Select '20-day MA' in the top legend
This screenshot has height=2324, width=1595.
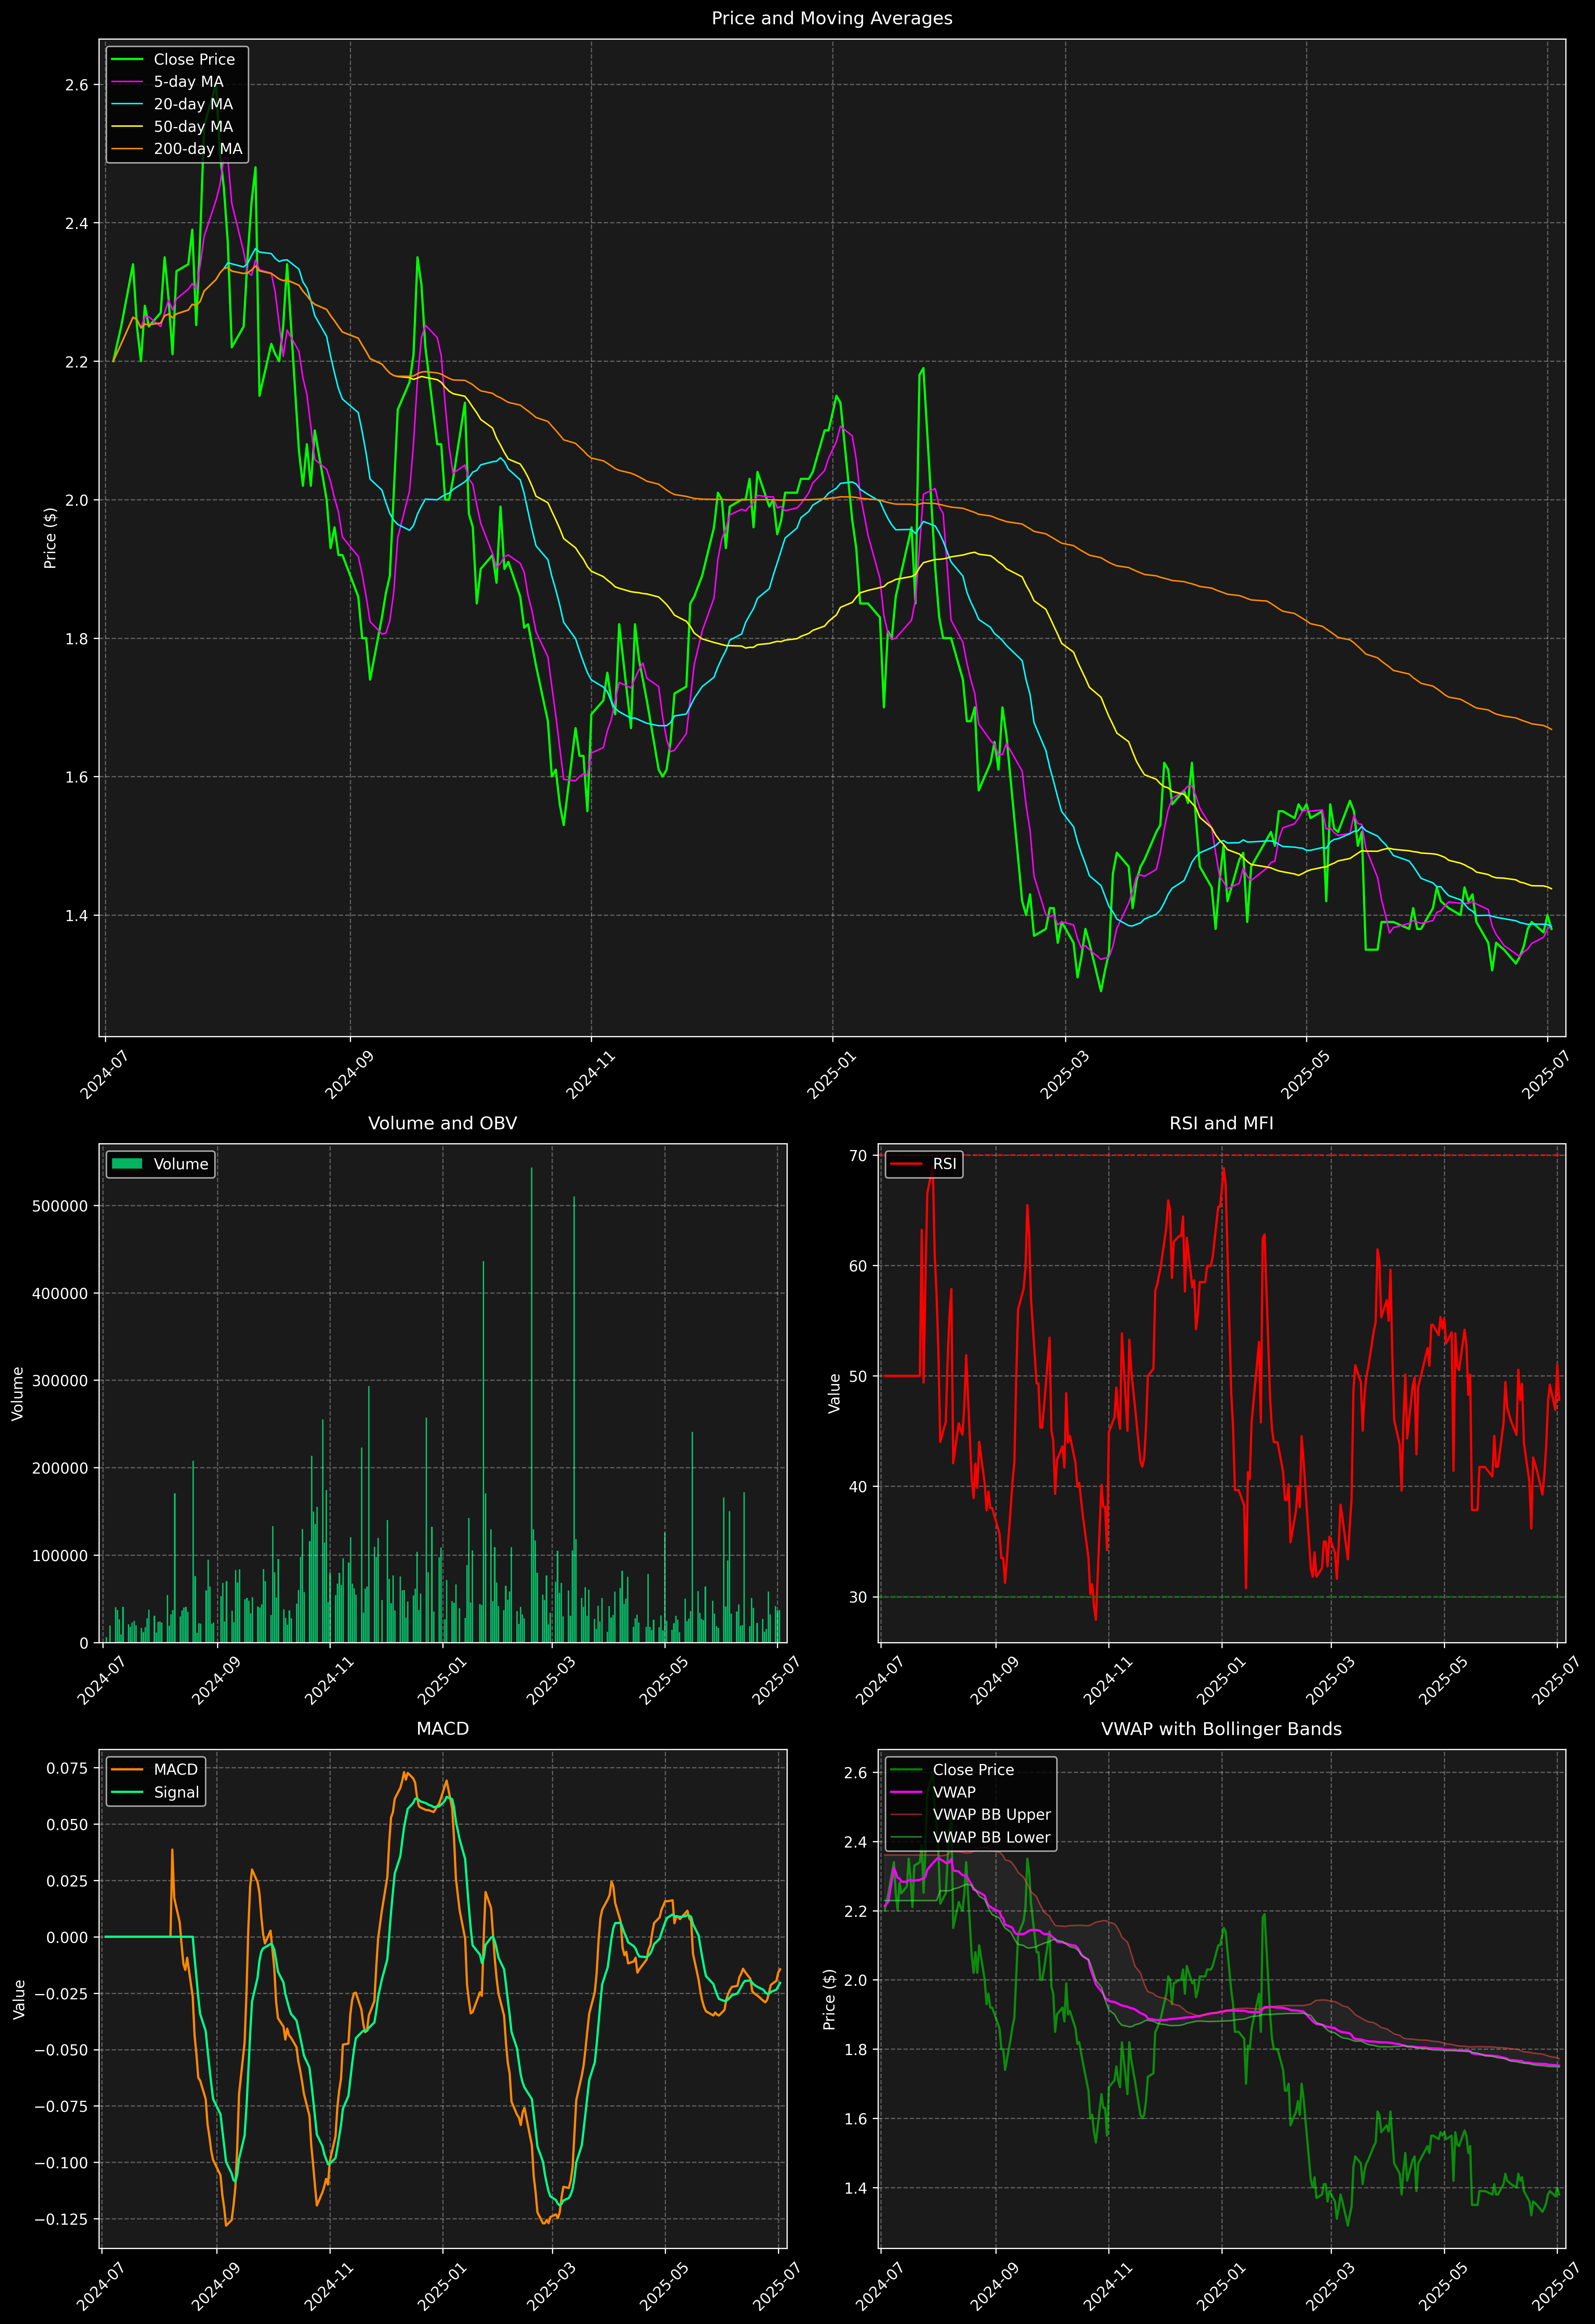[193, 104]
